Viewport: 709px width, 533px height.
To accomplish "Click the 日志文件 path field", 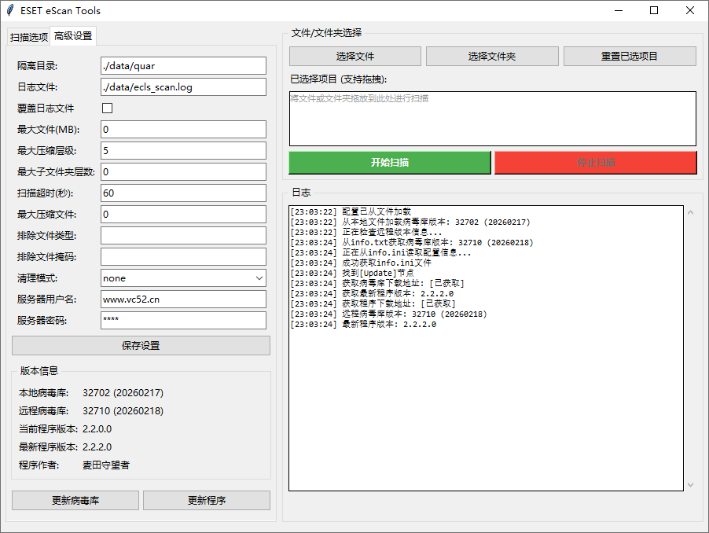I will pyautogui.click(x=182, y=87).
